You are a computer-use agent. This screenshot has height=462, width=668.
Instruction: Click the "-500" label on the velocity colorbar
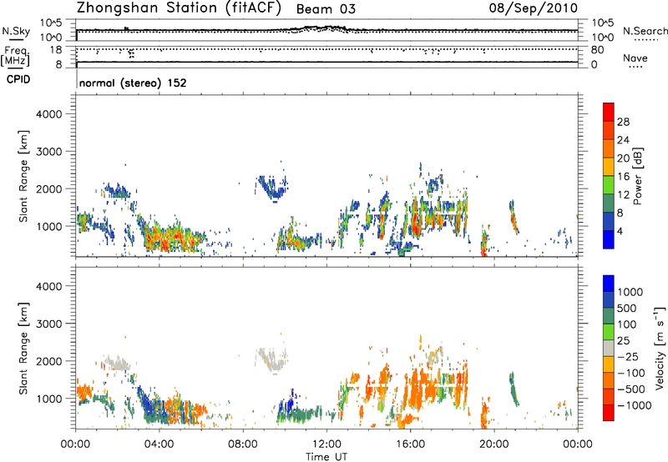click(630, 389)
